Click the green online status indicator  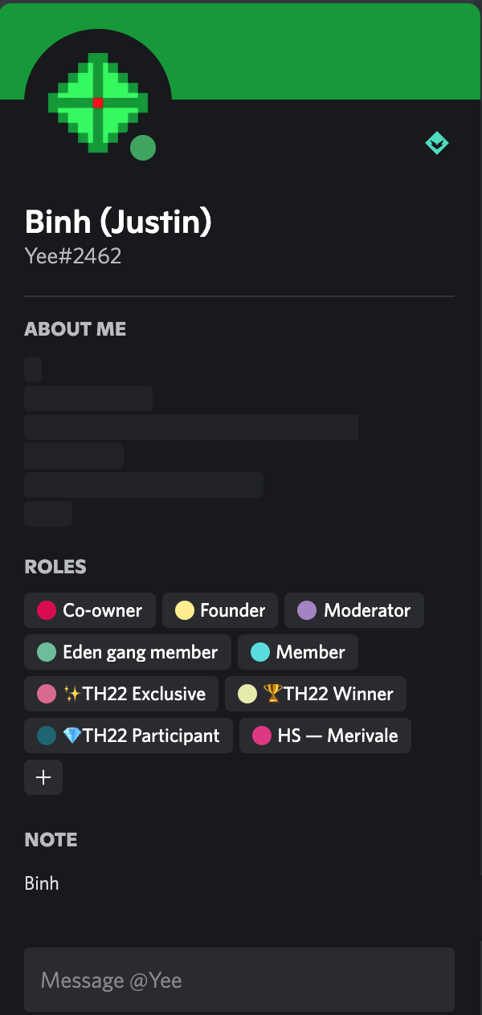pos(143,148)
